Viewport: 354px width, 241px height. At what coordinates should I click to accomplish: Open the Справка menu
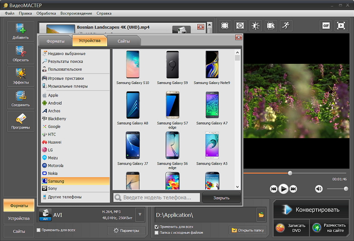click(x=104, y=13)
